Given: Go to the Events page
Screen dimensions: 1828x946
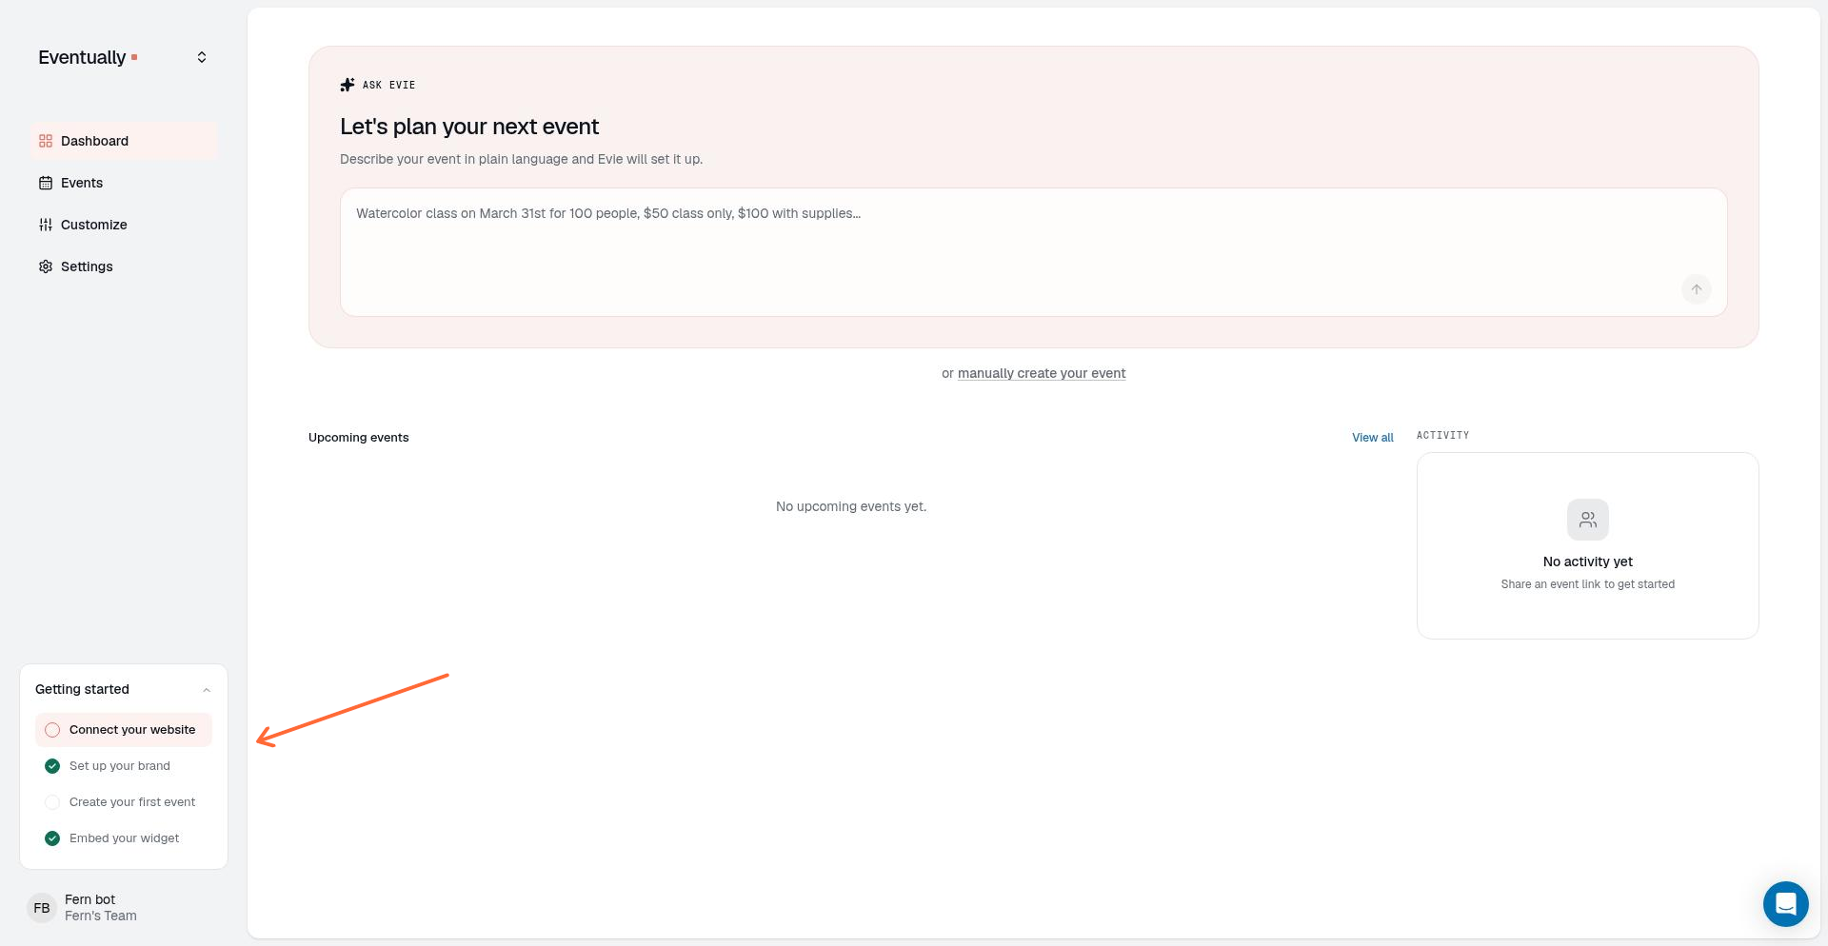Looking at the screenshot, I should pos(124,183).
